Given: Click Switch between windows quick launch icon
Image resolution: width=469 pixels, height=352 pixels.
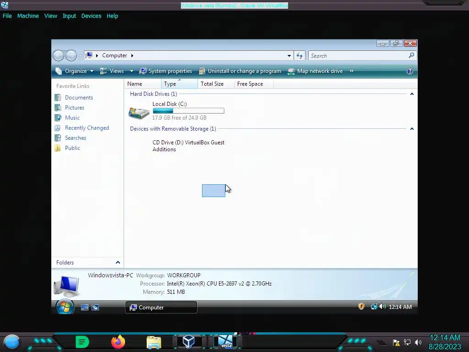Looking at the screenshot, I should (x=95, y=308).
